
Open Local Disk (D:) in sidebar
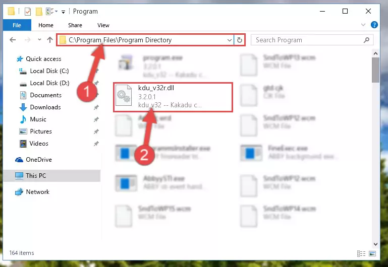pos(49,83)
